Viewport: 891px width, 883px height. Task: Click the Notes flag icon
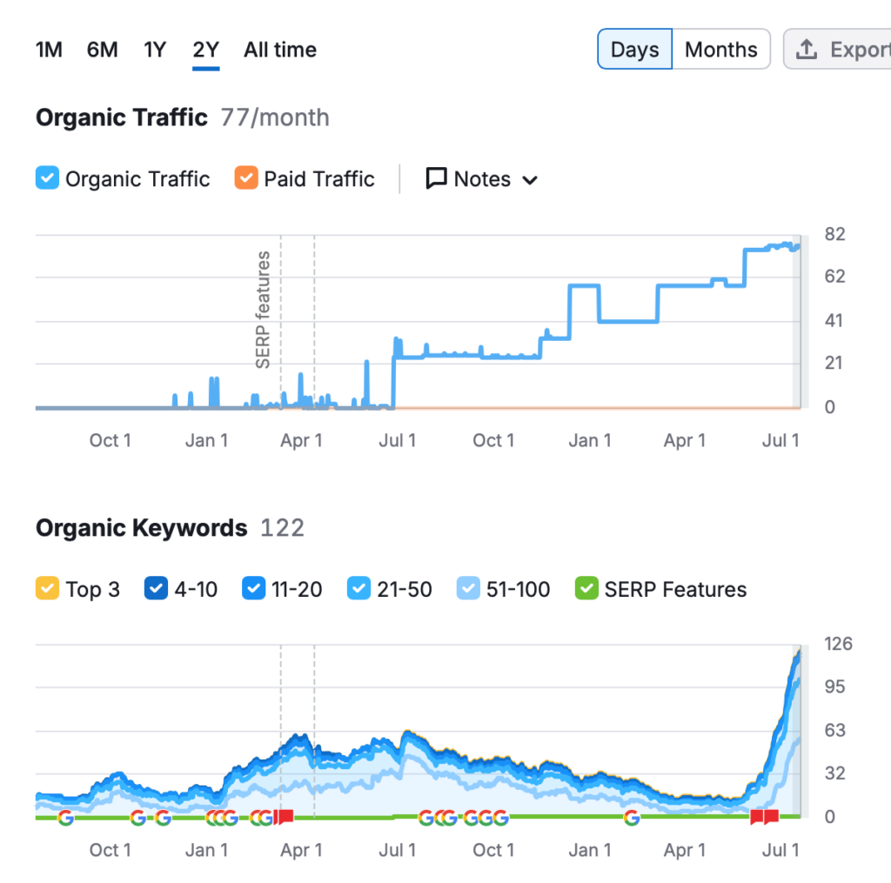435,178
